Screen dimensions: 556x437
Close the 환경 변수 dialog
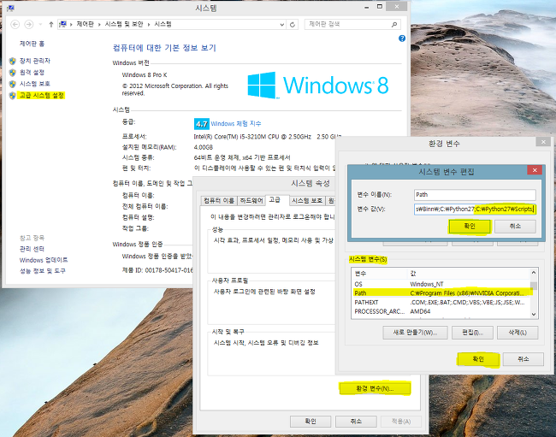pos(543,142)
